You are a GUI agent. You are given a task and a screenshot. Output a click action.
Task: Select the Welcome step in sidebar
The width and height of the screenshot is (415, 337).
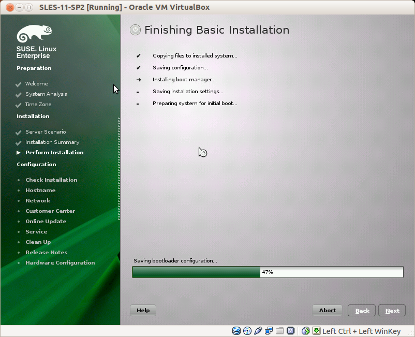(37, 84)
